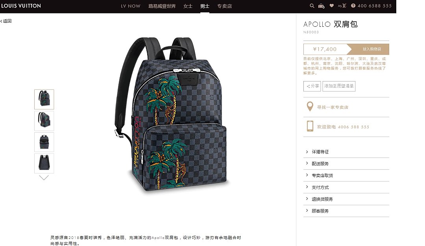This screenshot has height=246, width=425.
Task: Click the share icon in 分享 button
Action: coord(308,86)
